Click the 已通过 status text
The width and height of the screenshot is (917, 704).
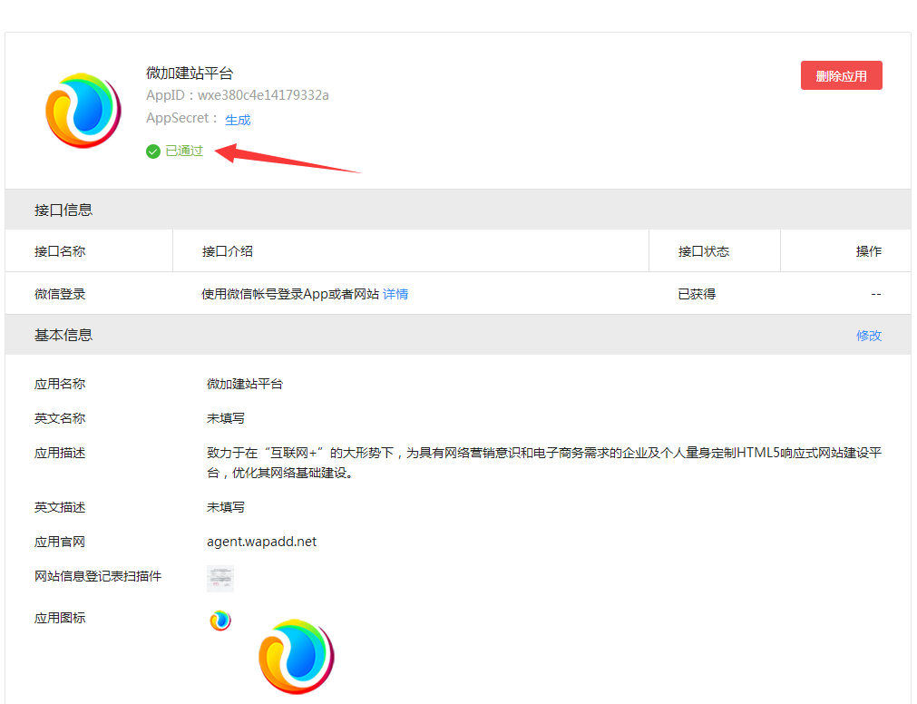184,152
